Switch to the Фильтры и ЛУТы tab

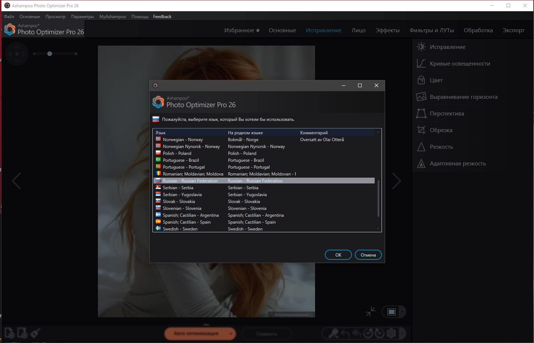pos(432,30)
